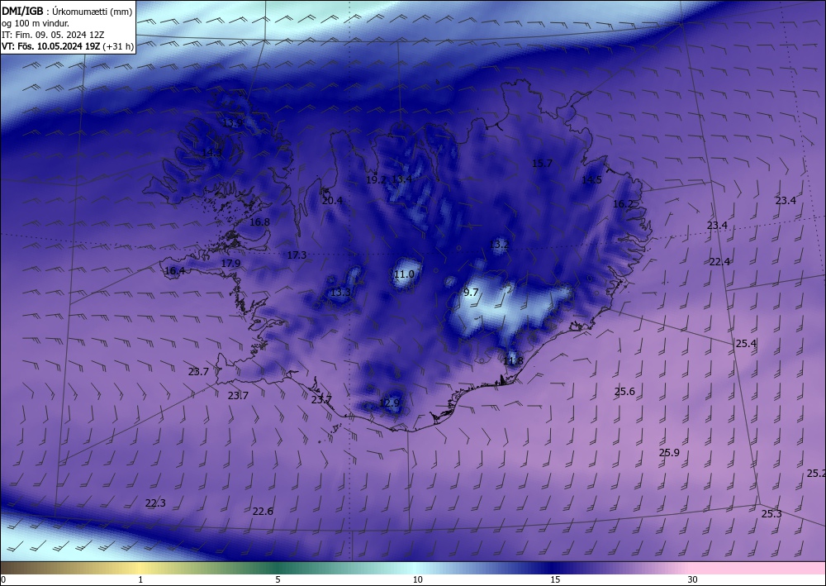Image resolution: width=826 pixels, height=586 pixels.
Task: Click the 17.9 value on the map
Action: [230, 264]
